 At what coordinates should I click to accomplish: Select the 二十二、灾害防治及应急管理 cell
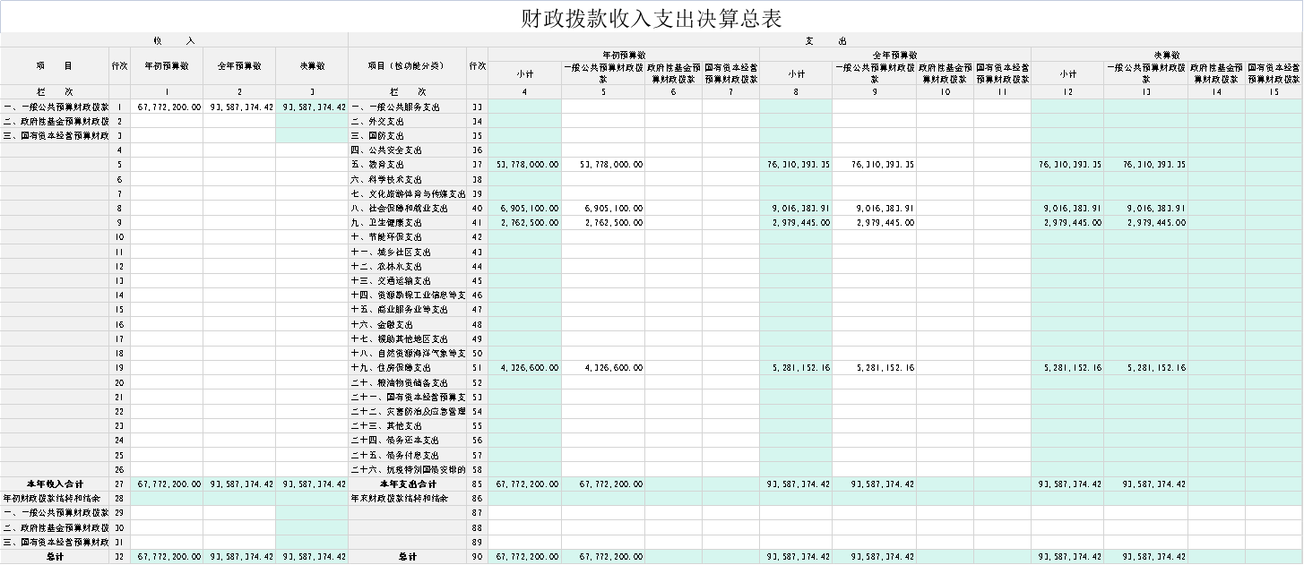tap(407, 411)
